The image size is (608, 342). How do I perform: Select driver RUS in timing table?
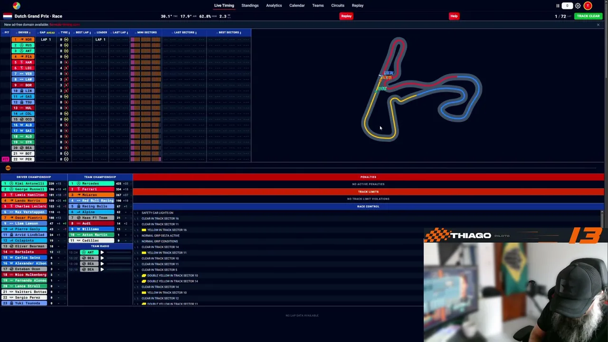pos(23,45)
